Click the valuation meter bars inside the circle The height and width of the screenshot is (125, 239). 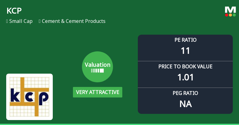tap(97, 71)
